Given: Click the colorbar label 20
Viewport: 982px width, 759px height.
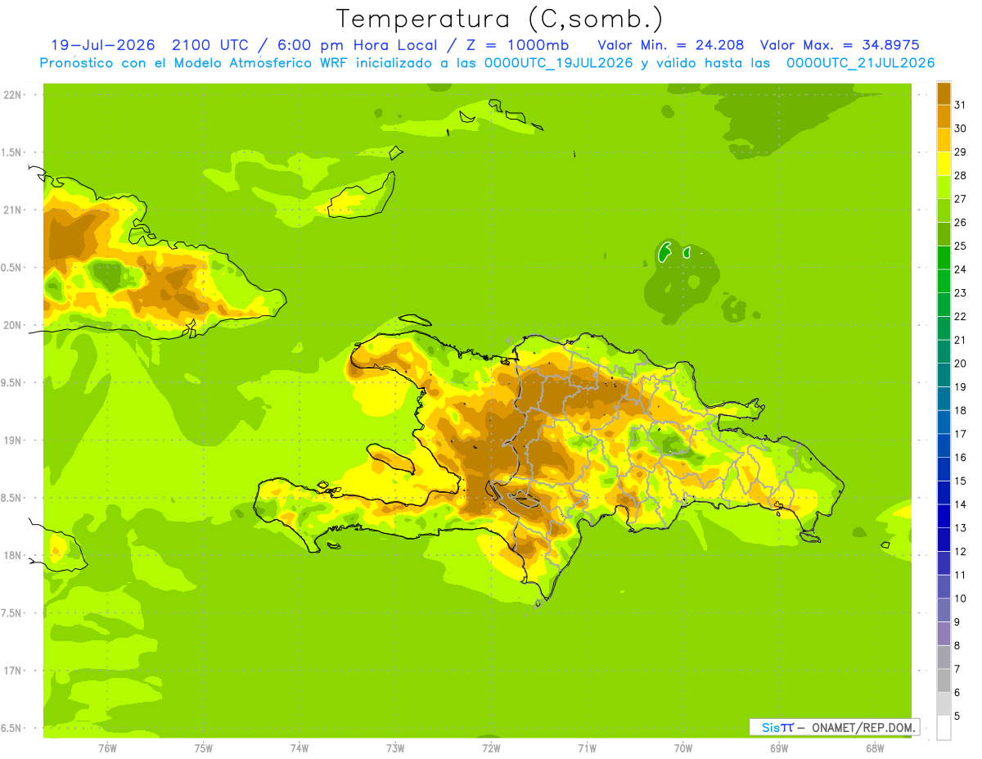Looking at the screenshot, I should (x=960, y=364).
